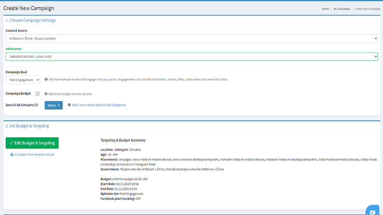This screenshot has width=383, height=215.
Task: Open Read more about Special Ads Categories
Action: [x=99, y=105]
